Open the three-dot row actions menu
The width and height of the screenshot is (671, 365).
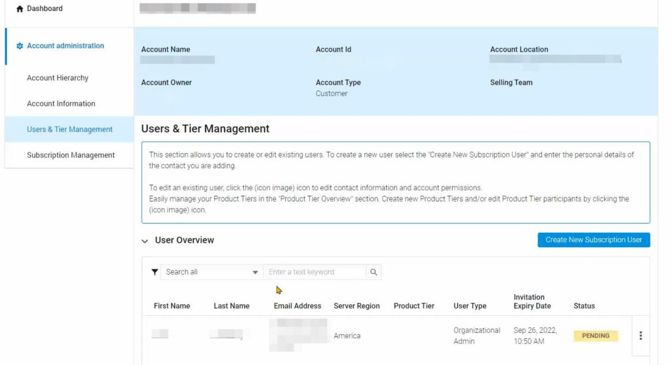[640, 336]
